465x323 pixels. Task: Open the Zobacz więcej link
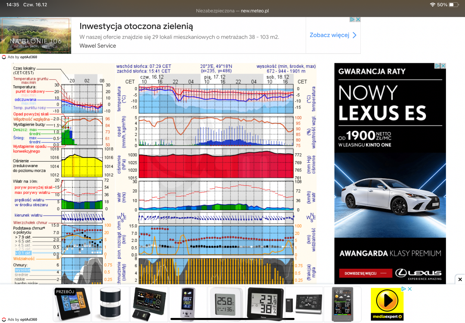[329, 35]
